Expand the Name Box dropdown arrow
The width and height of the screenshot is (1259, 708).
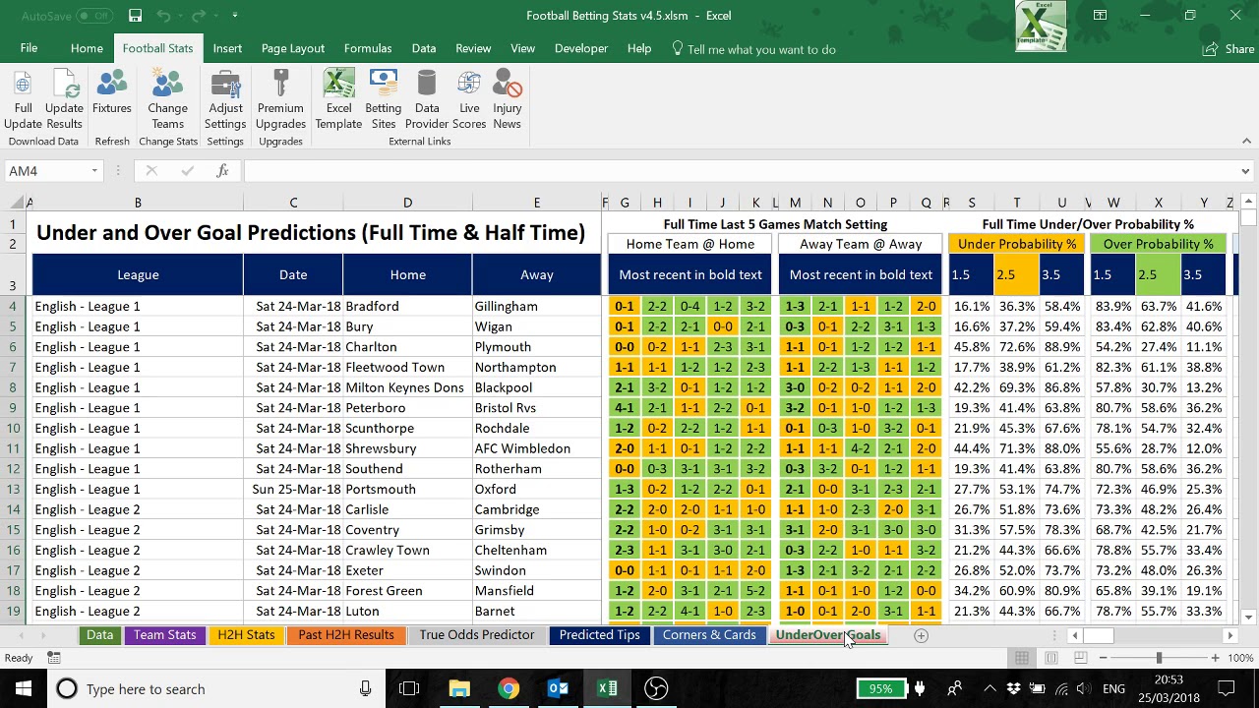coord(94,171)
